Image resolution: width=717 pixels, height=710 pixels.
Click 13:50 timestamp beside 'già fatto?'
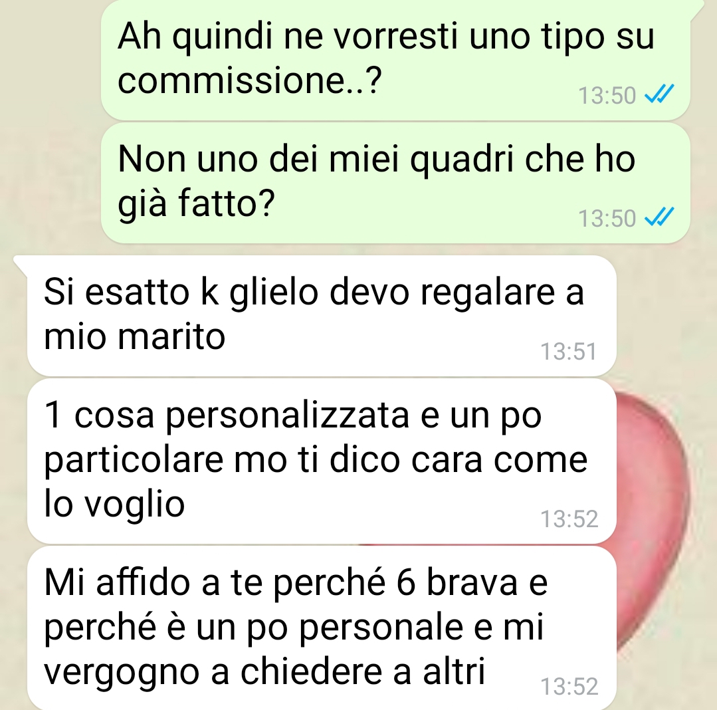[607, 218]
